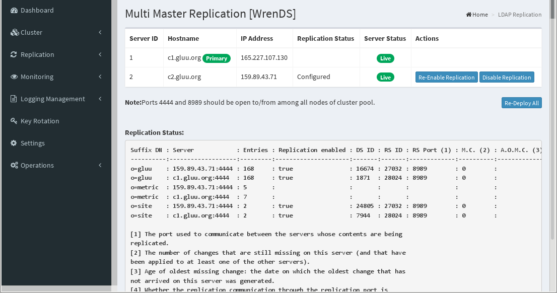Image resolution: width=557 pixels, height=293 pixels.
Task: Click the Dashboard gauge icon
Action: 14,10
